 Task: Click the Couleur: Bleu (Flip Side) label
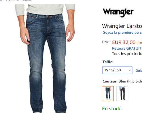click(122, 81)
